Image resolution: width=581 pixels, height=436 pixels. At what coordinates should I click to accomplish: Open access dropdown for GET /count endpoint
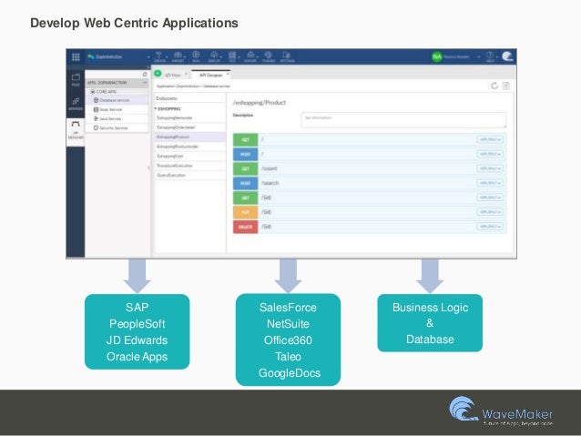pos(490,168)
